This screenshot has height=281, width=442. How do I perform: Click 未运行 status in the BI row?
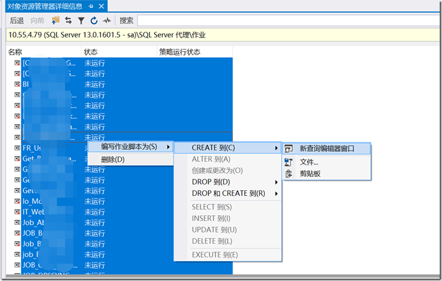coord(95,84)
